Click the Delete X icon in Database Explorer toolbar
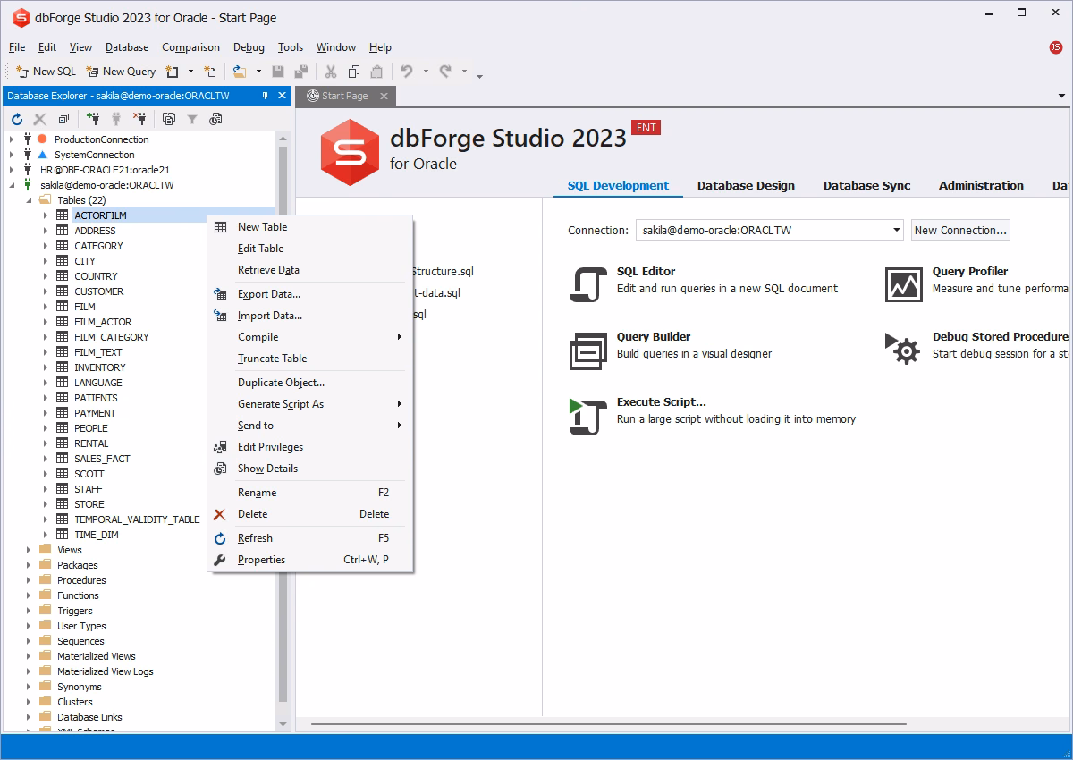The width and height of the screenshot is (1073, 760). pyautogui.click(x=39, y=119)
